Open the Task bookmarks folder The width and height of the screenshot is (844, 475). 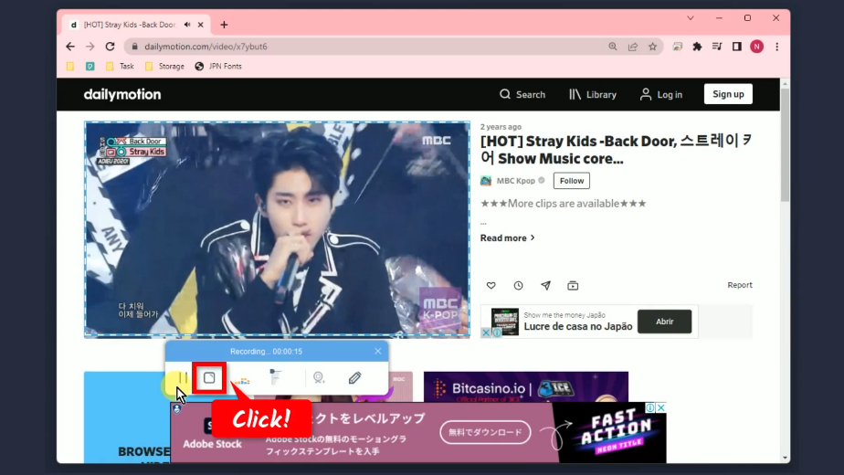point(120,67)
